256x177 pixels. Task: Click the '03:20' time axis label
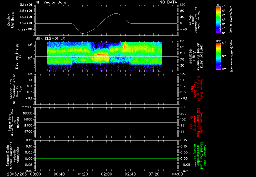point(154,174)
